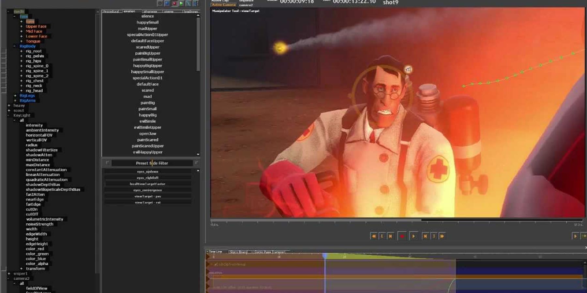Collapse the RigBody group
Image resolution: width=587 pixels, height=293 pixels.
[x=15, y=46]
